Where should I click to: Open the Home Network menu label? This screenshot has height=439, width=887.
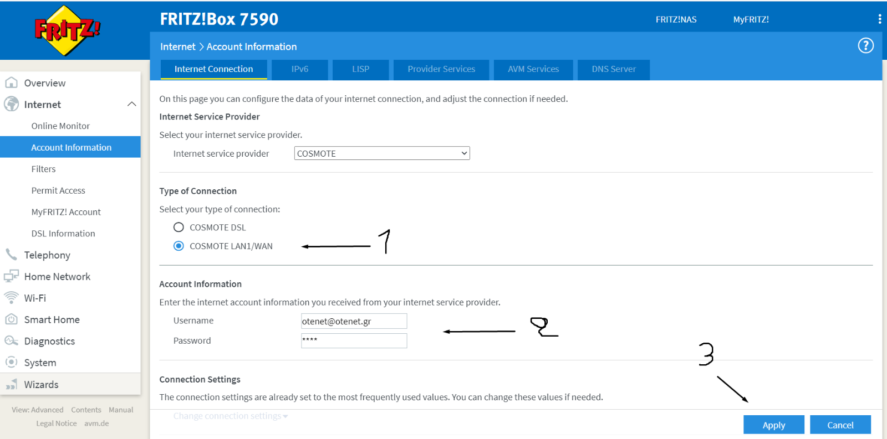tap(57, 277)
